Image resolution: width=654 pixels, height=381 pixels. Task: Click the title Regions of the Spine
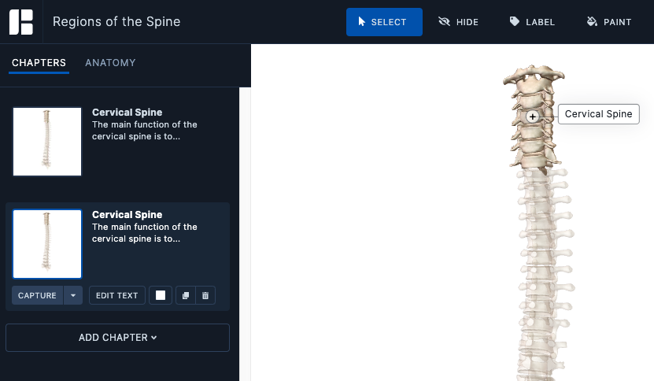click(116, 22)
